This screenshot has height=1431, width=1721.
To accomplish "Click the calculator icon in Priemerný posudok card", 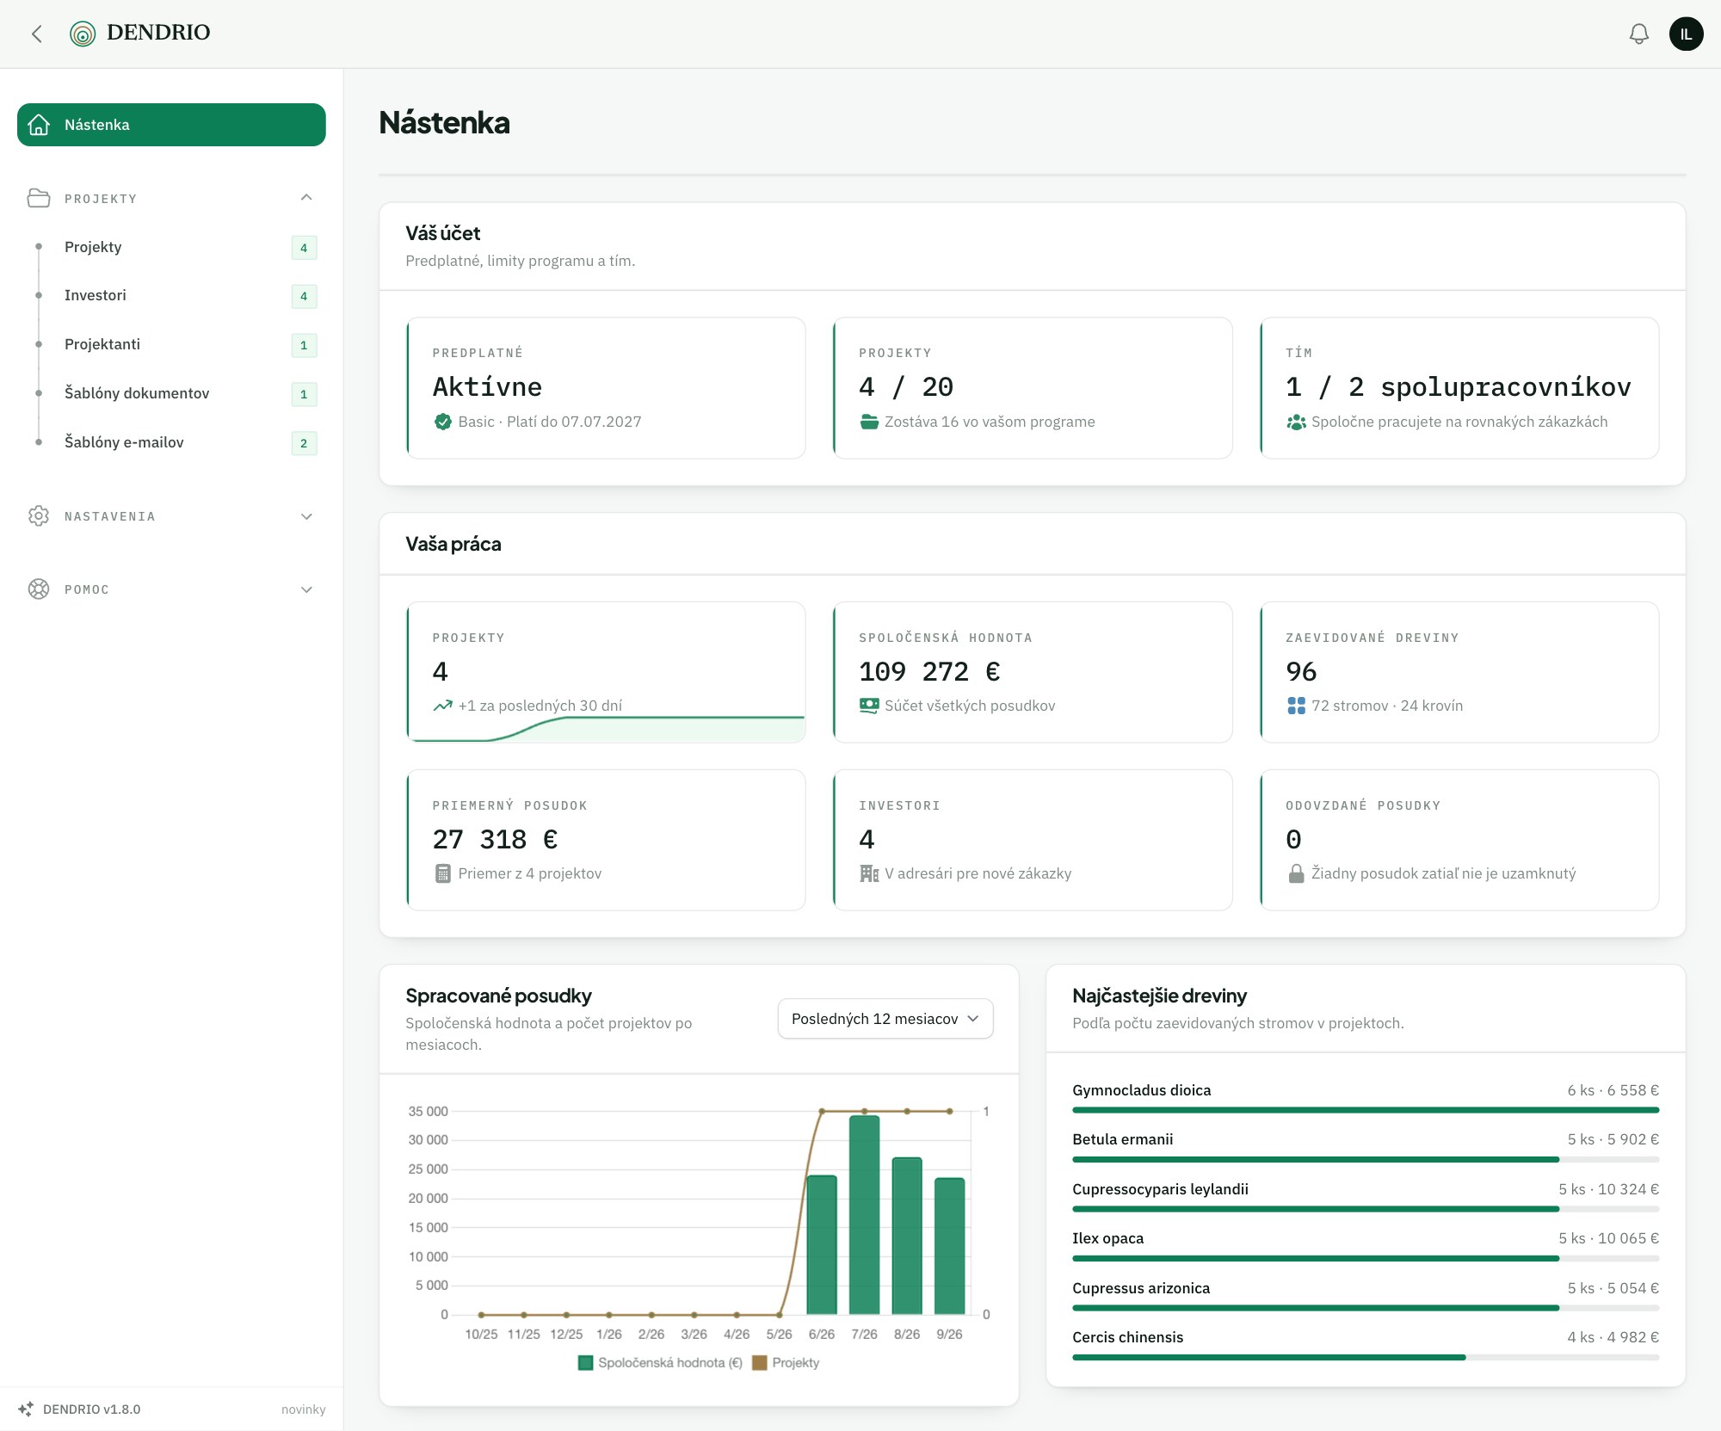I will pos(442,873).
